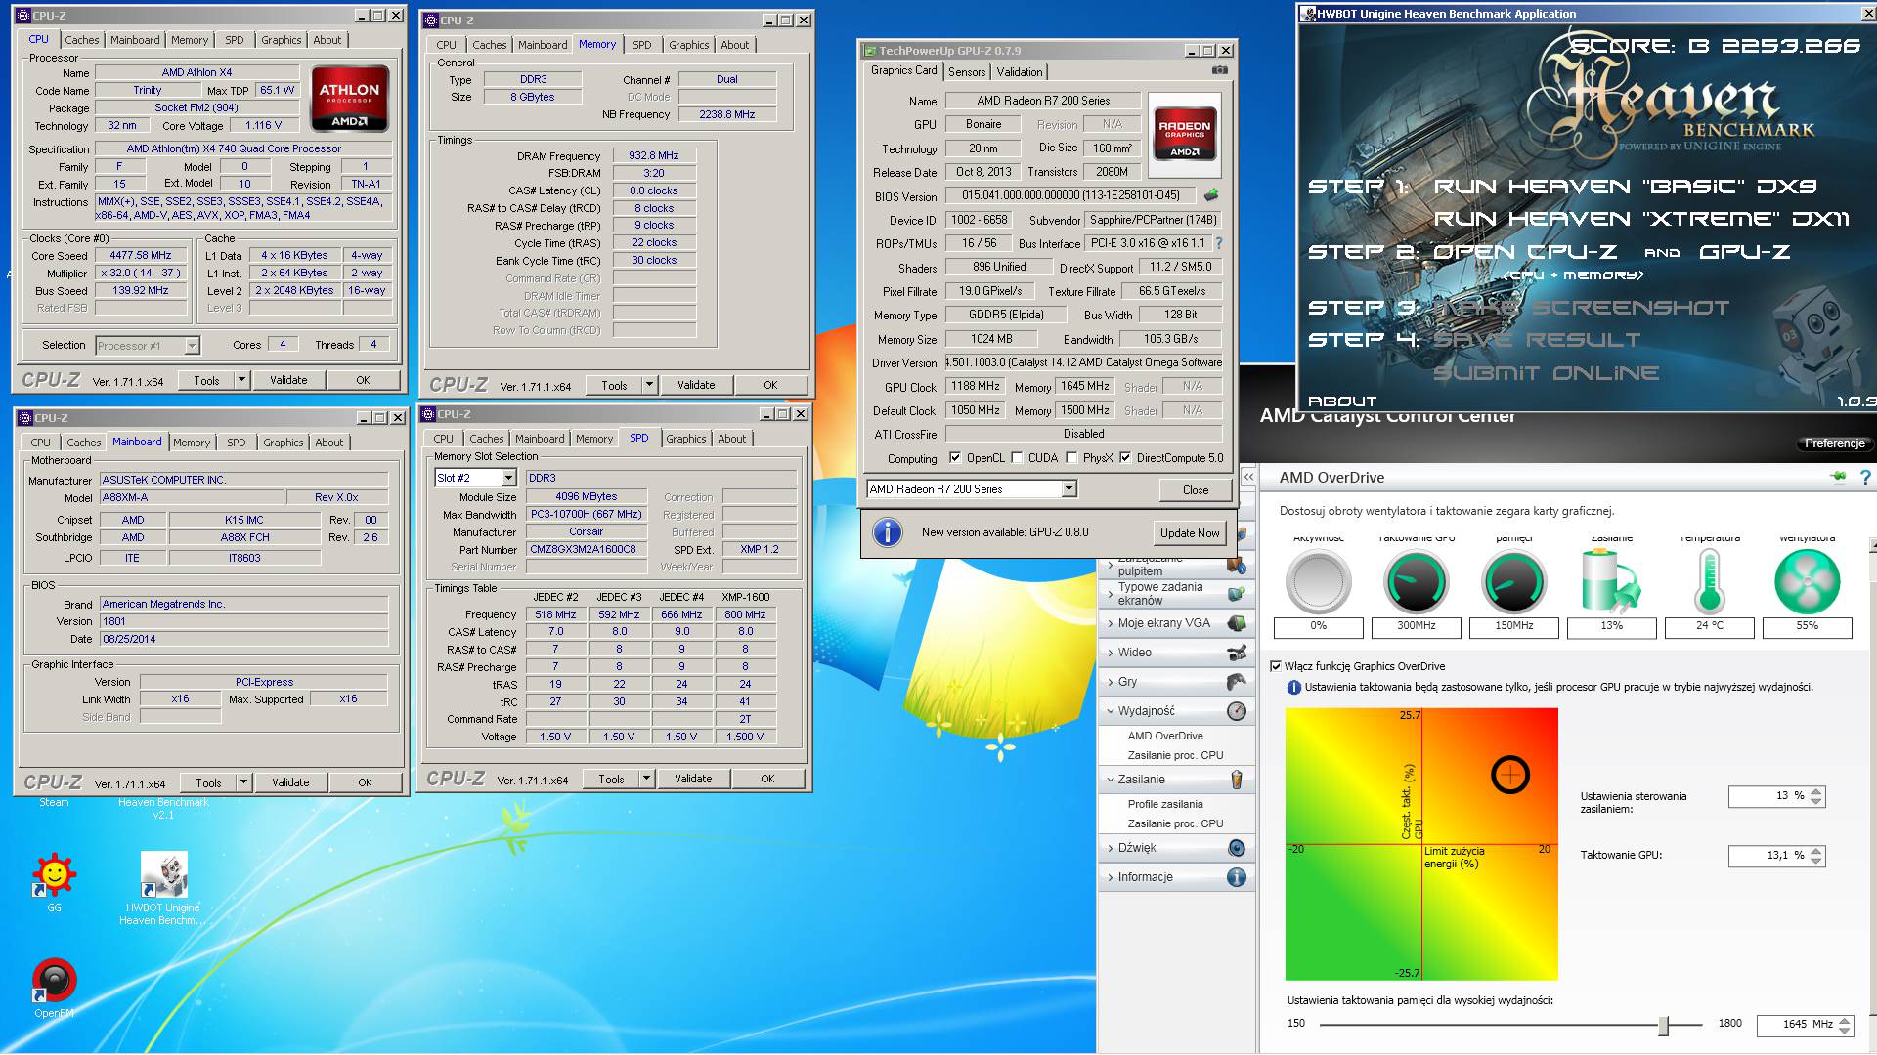This screenshot has height=1055, width=1877.
Task: Collapse the Wydajność section
Action: (x=1111, y=711)
